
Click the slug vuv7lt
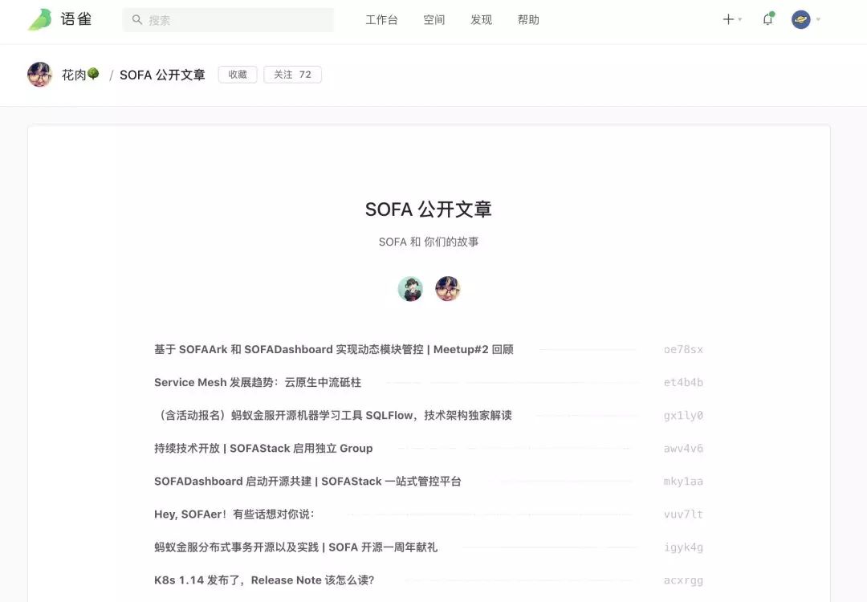683,514
